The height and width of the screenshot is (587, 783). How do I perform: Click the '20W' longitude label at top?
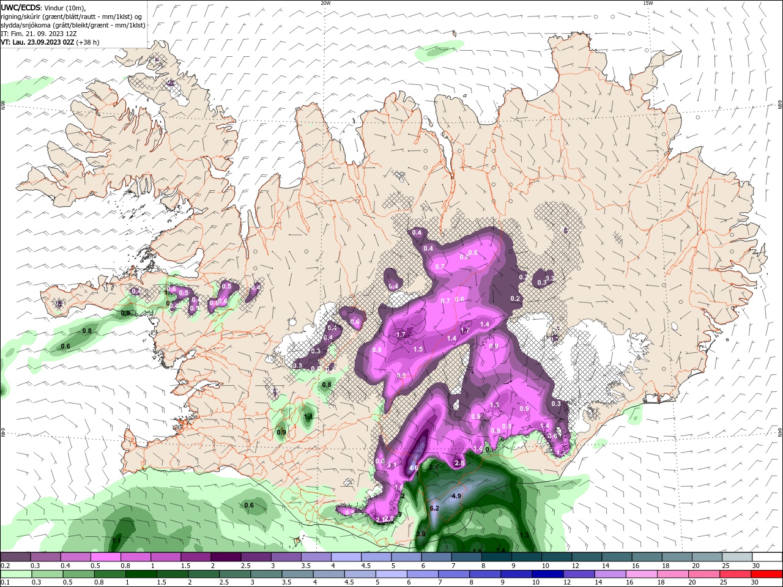coord(325,3)
